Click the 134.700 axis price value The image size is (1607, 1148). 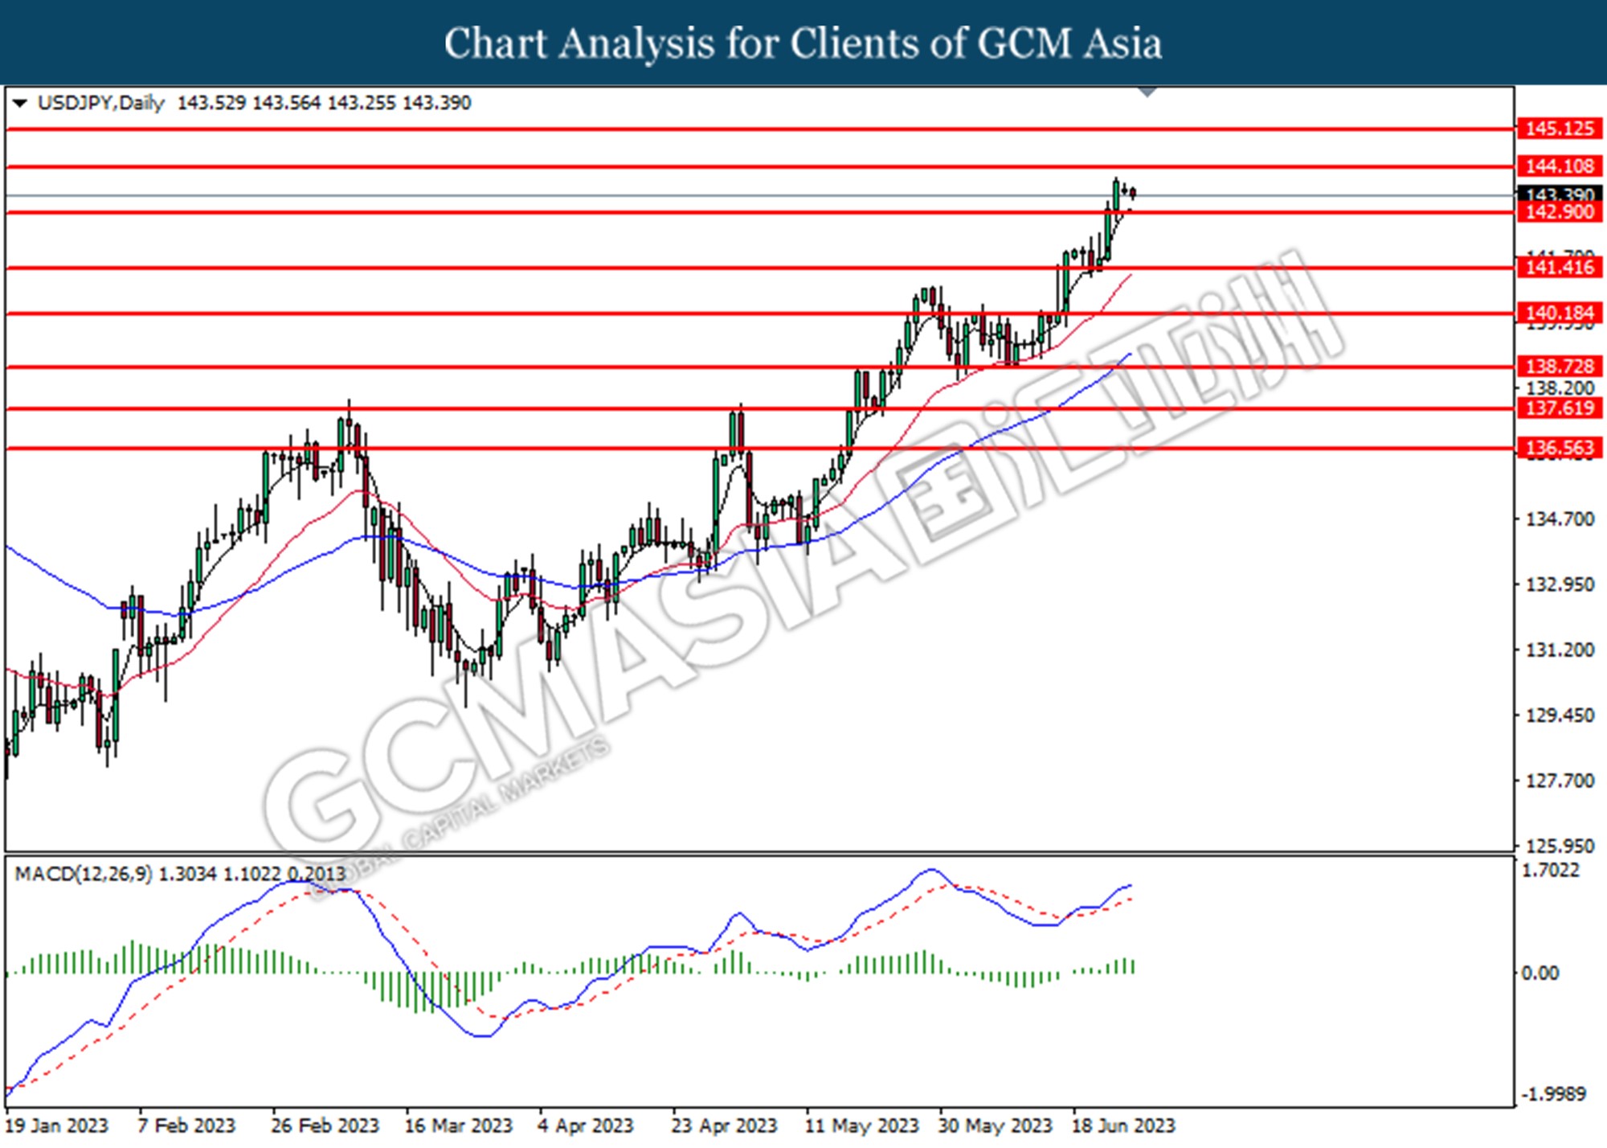(1559, 519)
